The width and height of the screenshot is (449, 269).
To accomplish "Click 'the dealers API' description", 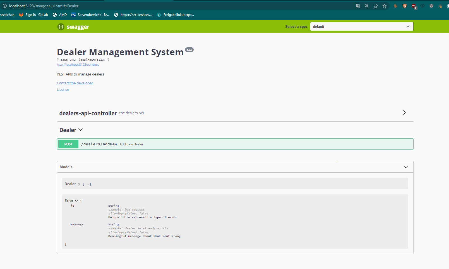I will tap(131, 113).
